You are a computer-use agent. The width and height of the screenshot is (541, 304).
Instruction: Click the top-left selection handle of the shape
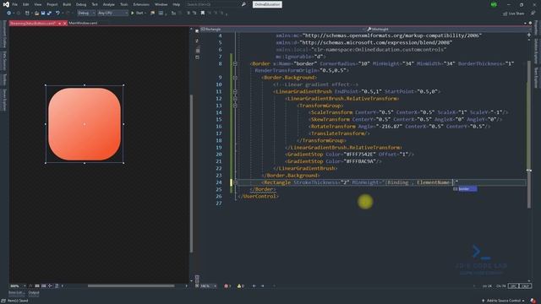(46, 85)
